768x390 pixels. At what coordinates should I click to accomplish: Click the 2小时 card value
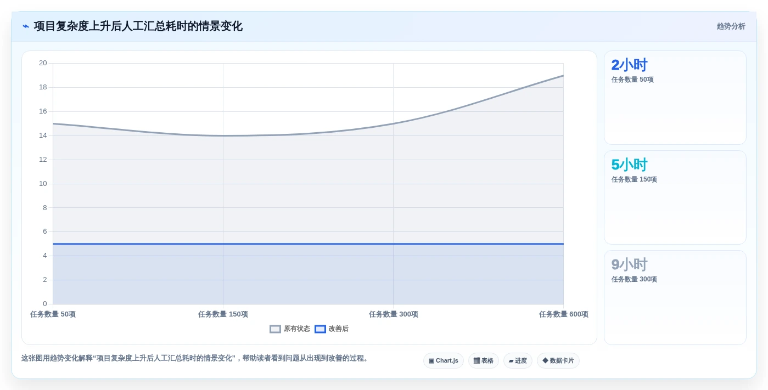tap(629, 65)
